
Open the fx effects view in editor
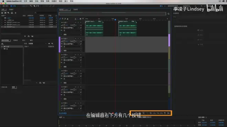[x=63, y=19]
